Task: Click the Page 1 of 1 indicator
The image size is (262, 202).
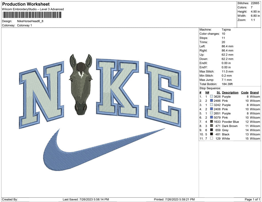Action: (252, 199)
